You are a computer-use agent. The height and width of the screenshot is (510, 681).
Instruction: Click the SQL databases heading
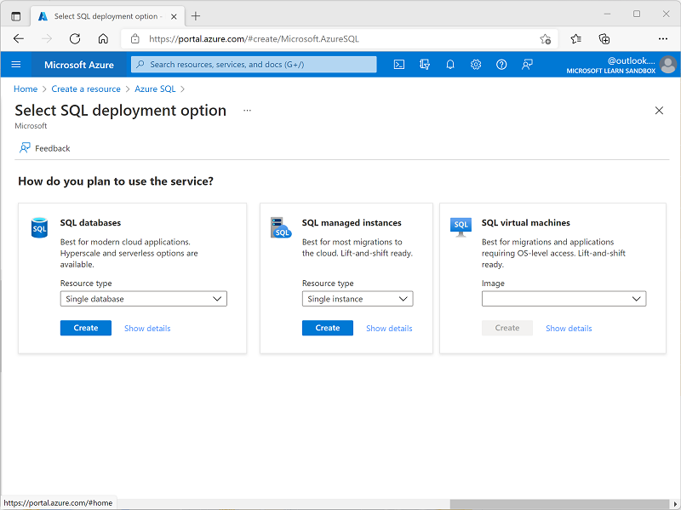tap(90, 223)
